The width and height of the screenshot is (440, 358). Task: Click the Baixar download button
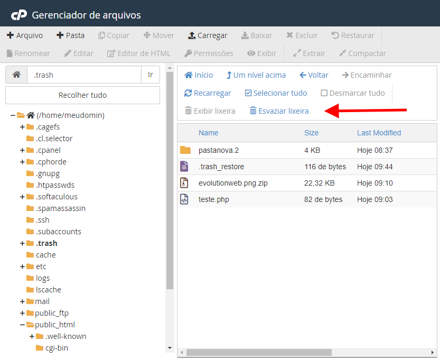click(x=257, y=35)
